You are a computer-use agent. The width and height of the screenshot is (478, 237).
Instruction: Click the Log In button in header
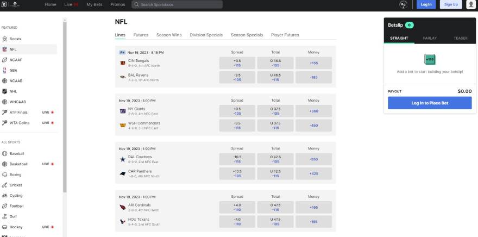pos(426,4)
